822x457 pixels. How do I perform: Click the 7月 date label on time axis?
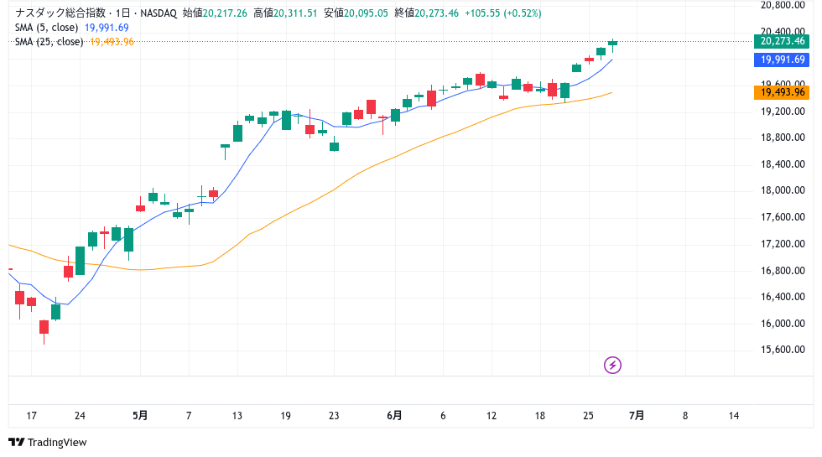pyautogui.click(x=637, y=416)
